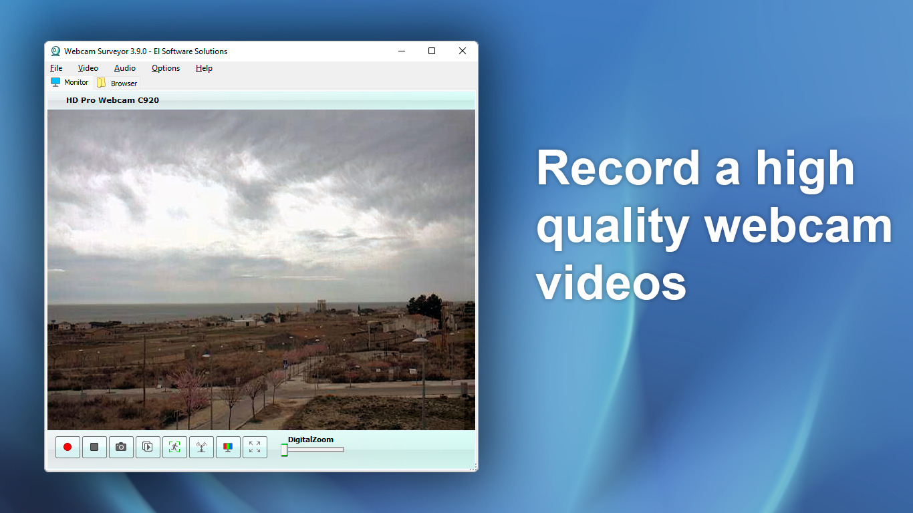Click the webcam icon in the title bar

coord(55,51)
